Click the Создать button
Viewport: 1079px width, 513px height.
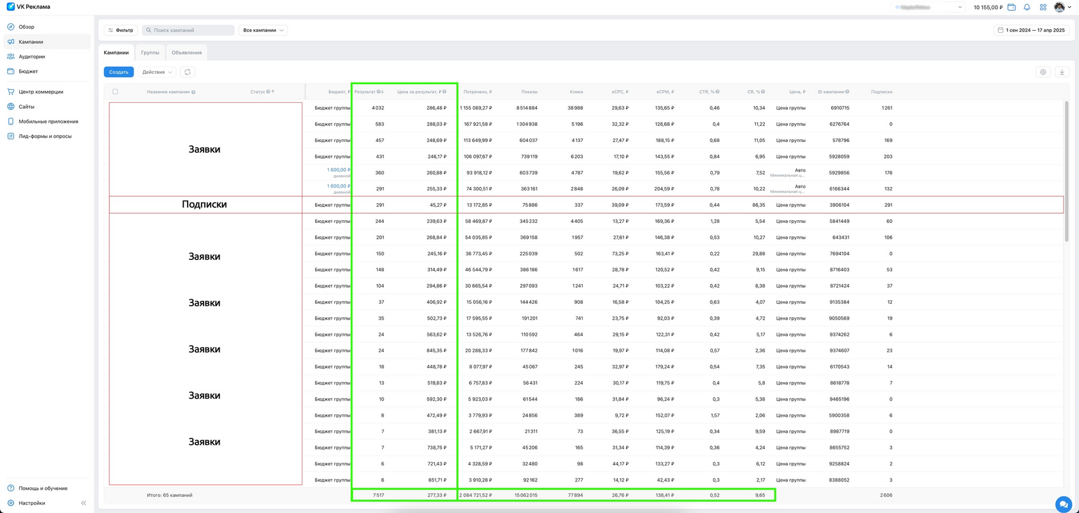pos(119,72)
